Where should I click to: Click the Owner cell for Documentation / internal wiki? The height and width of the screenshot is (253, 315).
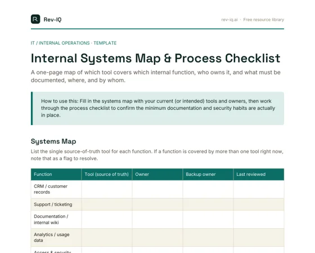click(x=157, y=219)
